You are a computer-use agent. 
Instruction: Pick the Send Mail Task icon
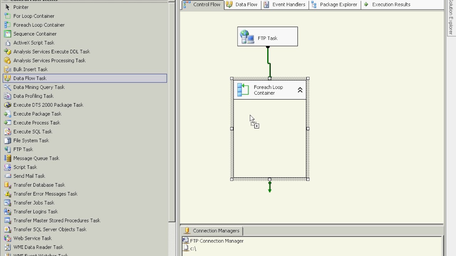pyautogui.click(x=7, y=176)
